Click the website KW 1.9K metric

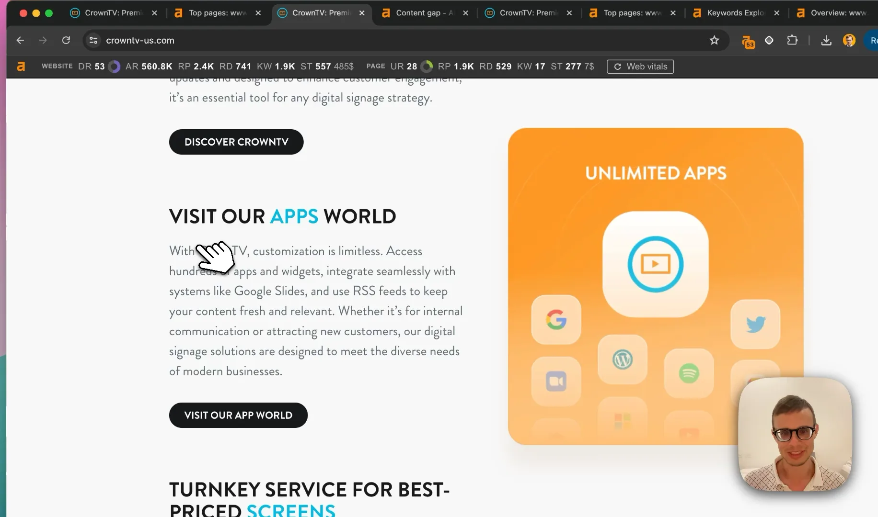276,67
